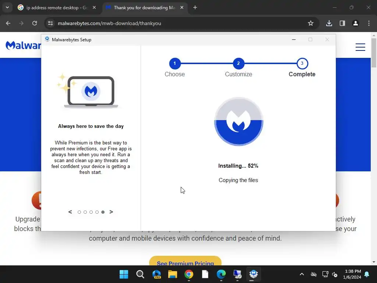Click step 2 Customize circle
Viewport: 377px width, 283px height.
point(239,63)
